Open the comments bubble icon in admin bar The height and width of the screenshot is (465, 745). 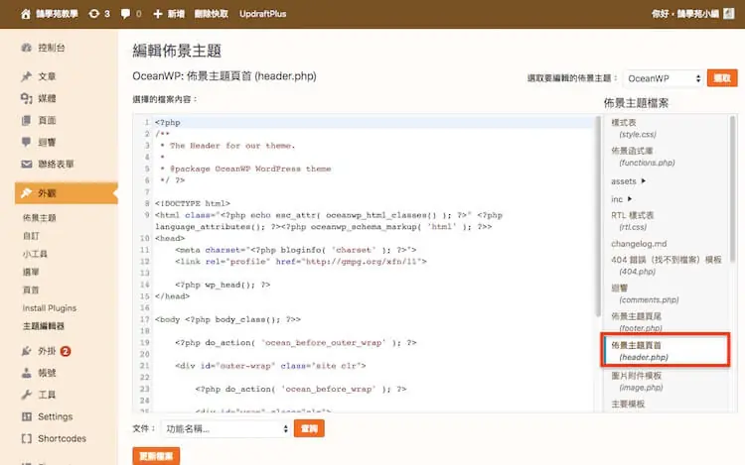point(125,14)
